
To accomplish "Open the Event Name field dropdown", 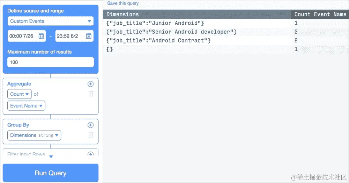I will (x=26, y=106).
